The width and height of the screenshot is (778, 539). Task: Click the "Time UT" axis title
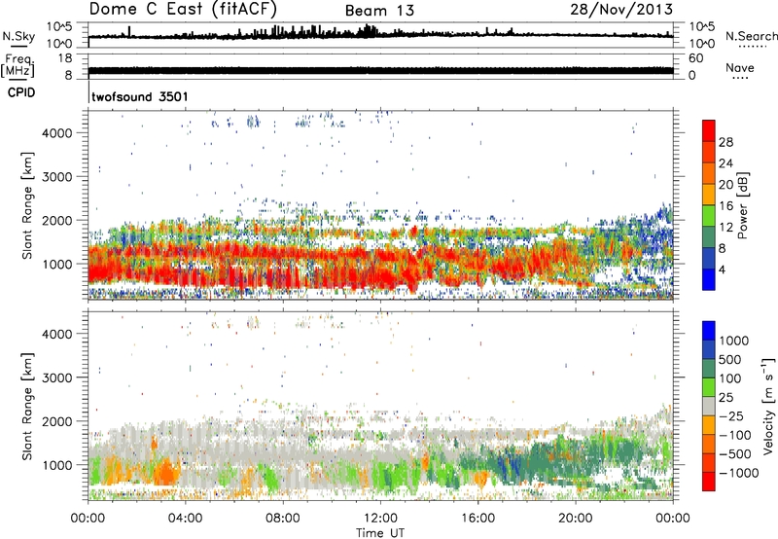point(380,533)
